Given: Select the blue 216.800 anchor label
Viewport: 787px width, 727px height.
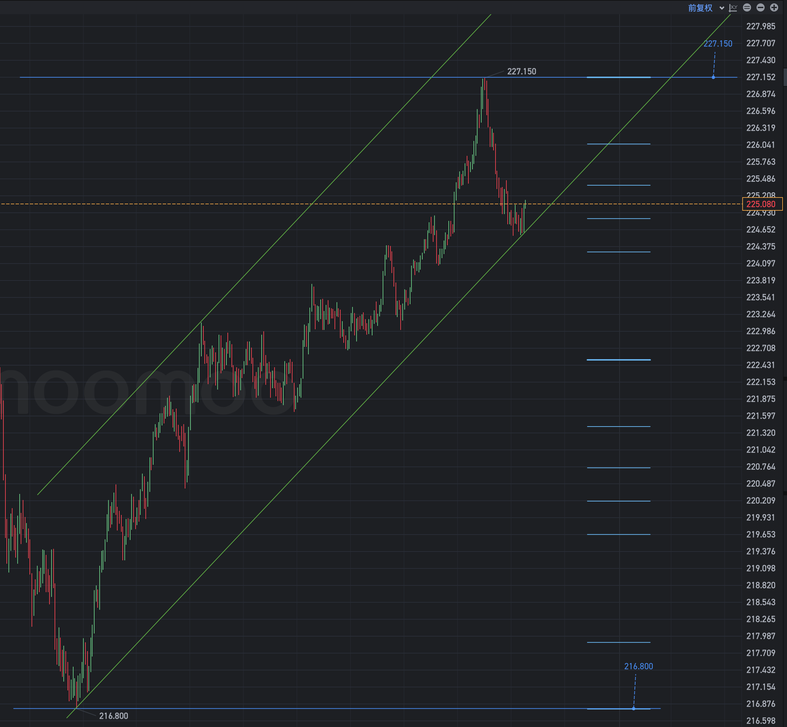Looking at the screenshot, I should tap(638, 666).
